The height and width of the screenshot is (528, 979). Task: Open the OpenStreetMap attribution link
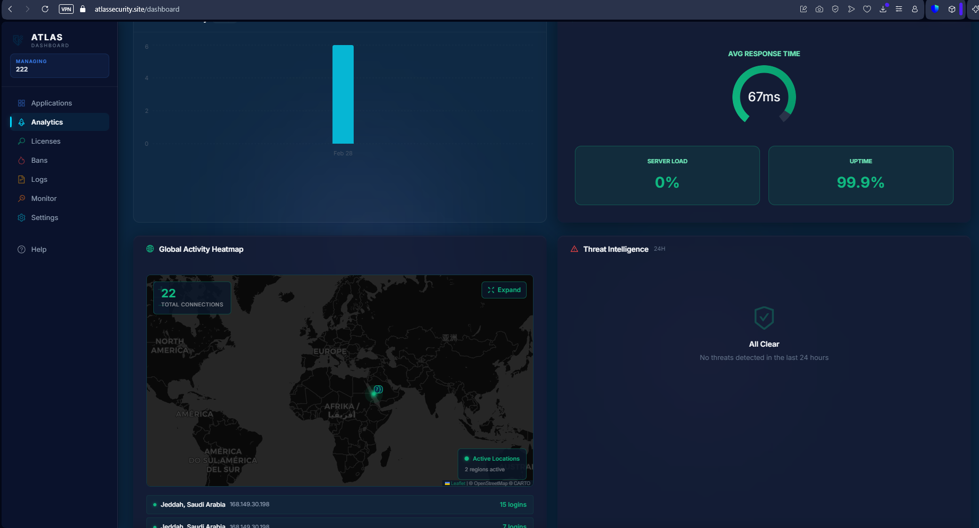click(491, 483)
